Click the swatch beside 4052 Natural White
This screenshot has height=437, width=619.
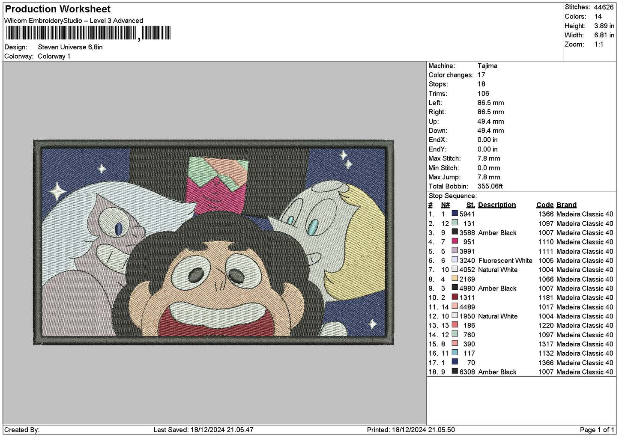(x=455, y=269)
